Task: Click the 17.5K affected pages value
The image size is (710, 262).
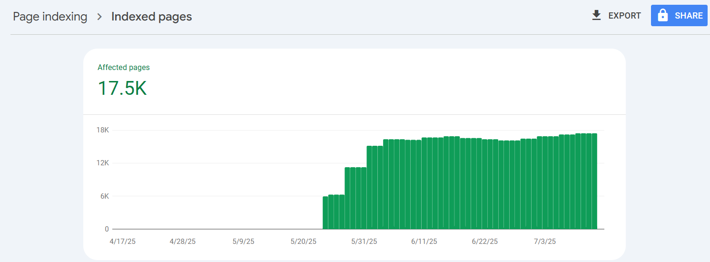Action: (x=122, y=89)
